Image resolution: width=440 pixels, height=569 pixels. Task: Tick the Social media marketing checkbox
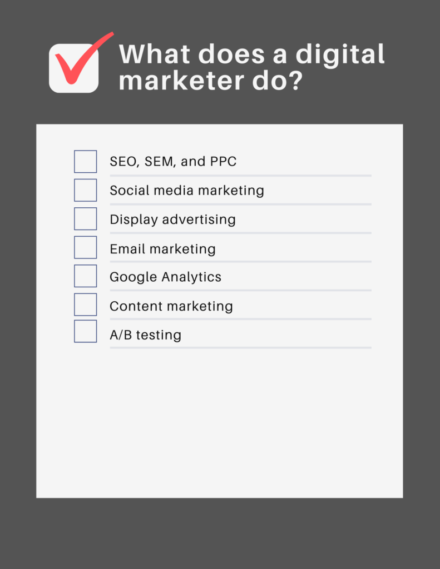point(85,190)
